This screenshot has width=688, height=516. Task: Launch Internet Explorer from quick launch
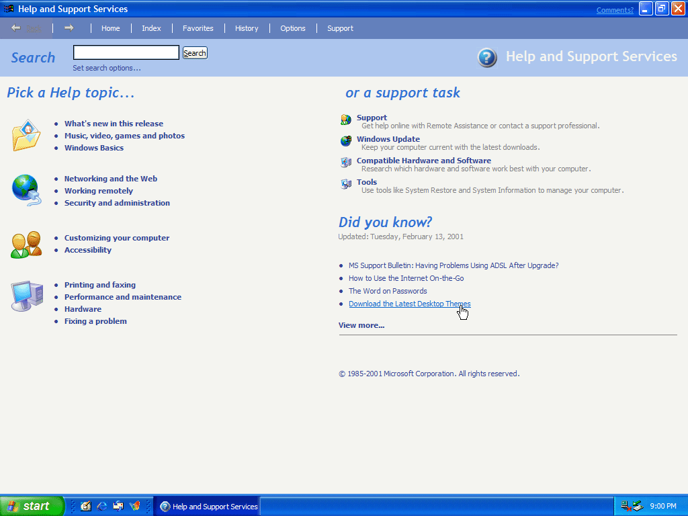[102, 506]
